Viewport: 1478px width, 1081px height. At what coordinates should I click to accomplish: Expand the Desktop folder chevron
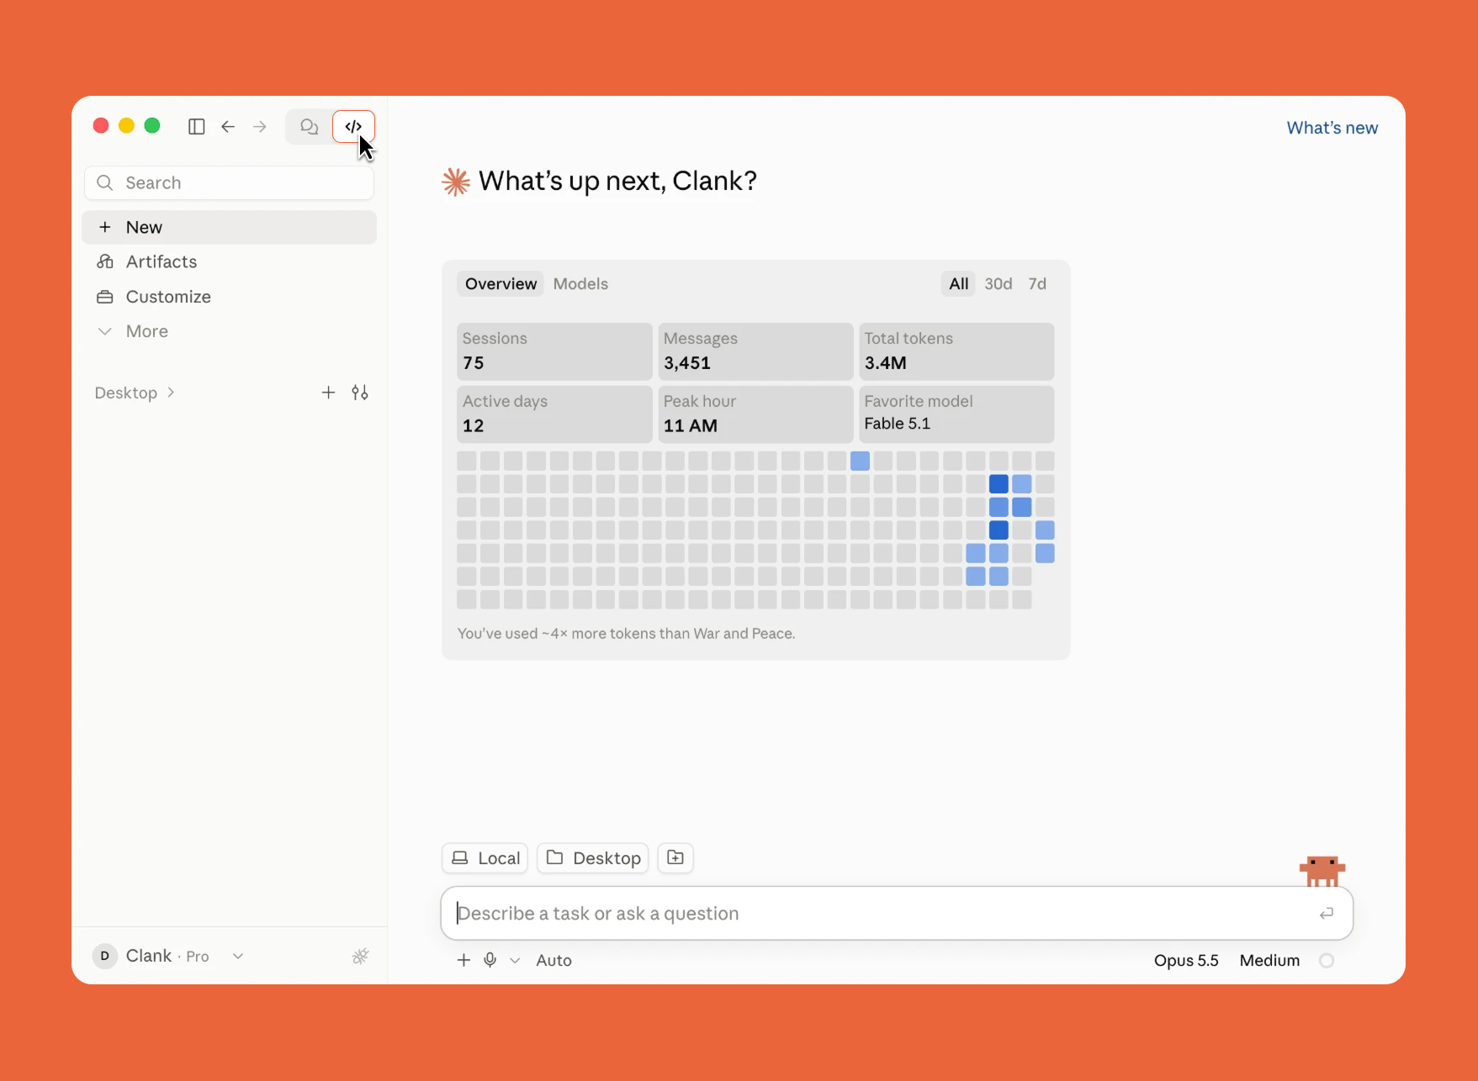[x=171, y=393]
